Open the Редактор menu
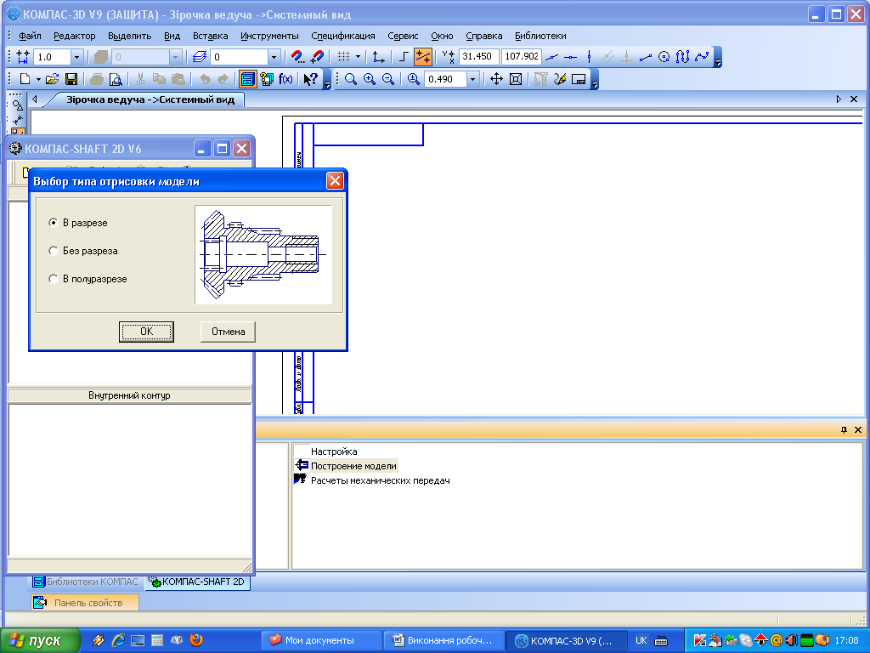This screenshot has height=653, width=870. 75,36
